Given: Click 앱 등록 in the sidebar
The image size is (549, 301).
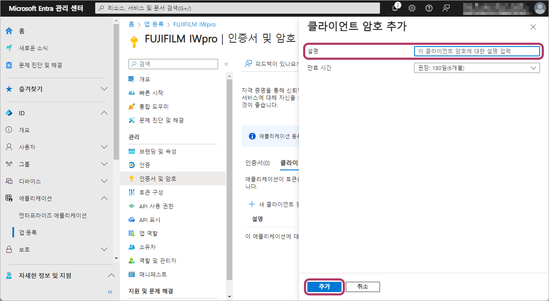Looking at the screenshot, I should (28, 233).
